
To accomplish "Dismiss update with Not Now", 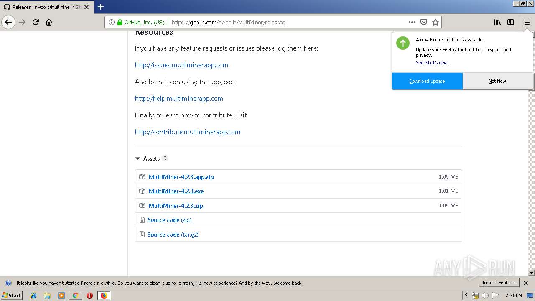I will [497, 81].
